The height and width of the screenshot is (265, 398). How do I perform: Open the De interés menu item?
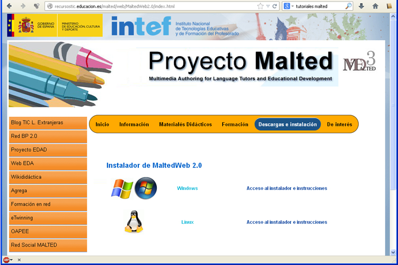tap(339, 124)
